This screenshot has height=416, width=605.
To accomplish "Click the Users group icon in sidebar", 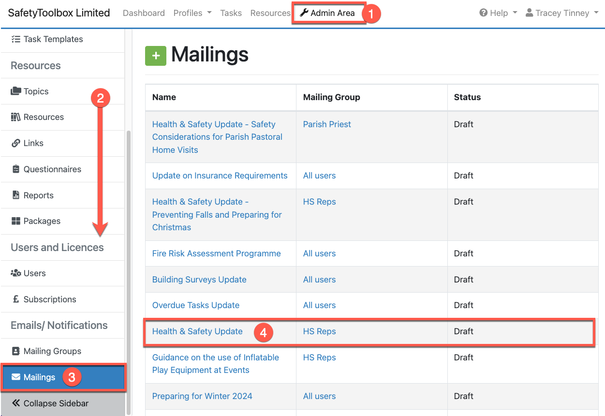I will point(16,273).
